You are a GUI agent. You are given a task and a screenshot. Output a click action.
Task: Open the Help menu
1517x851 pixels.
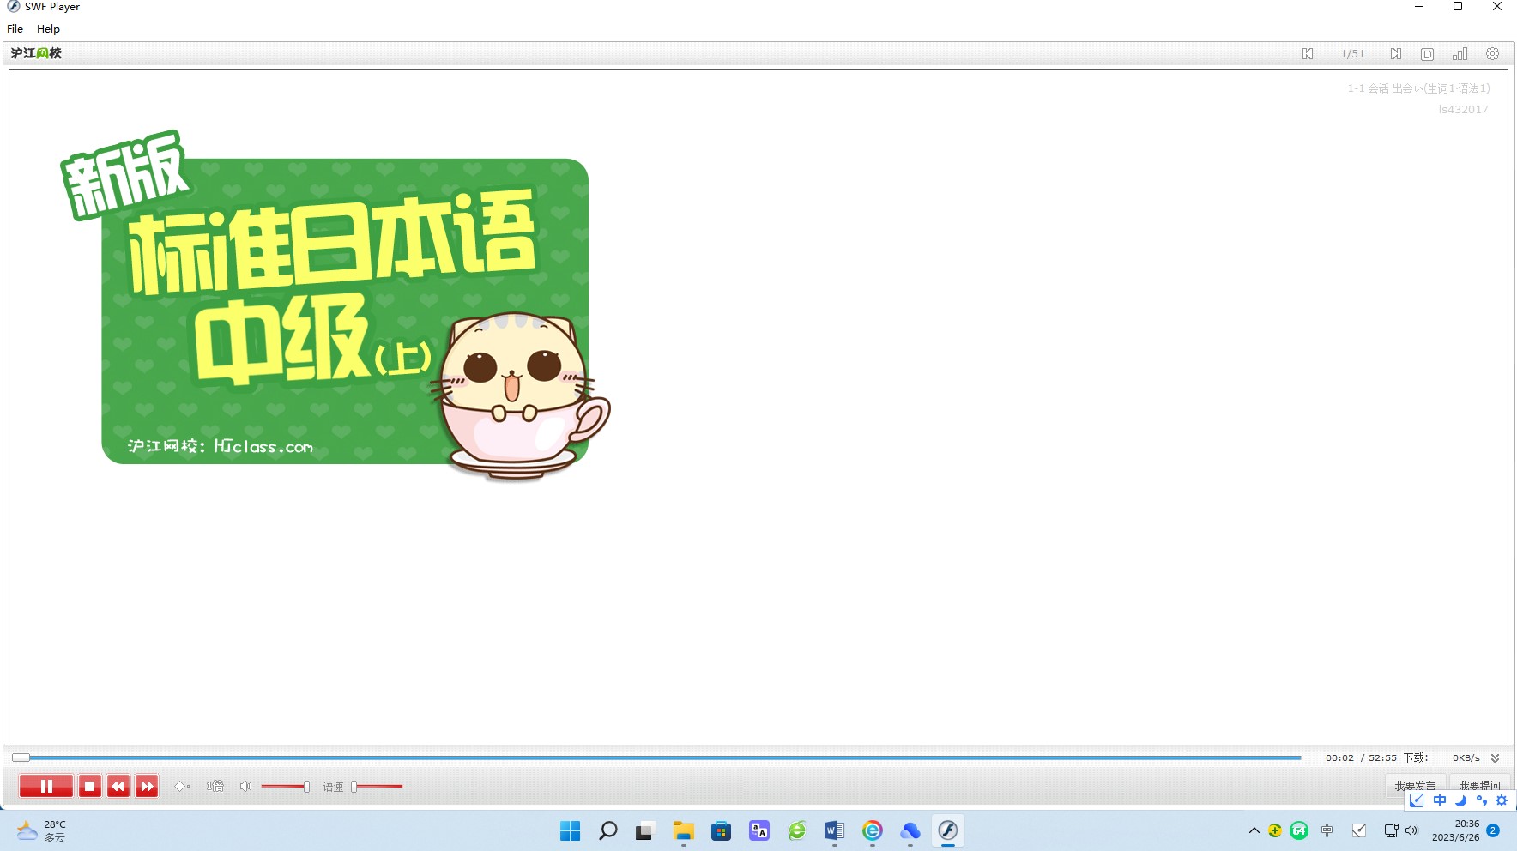point(48,29)
